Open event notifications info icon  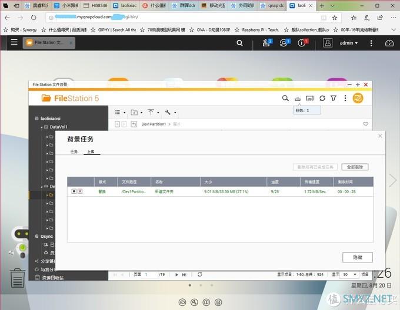pos(302,43)
